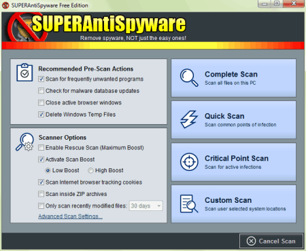This screenshot has width=306, height=251.
Task: Click the Critical Point Scan crosshair icon
Action: pyautogui.click(x=189, y=161)
